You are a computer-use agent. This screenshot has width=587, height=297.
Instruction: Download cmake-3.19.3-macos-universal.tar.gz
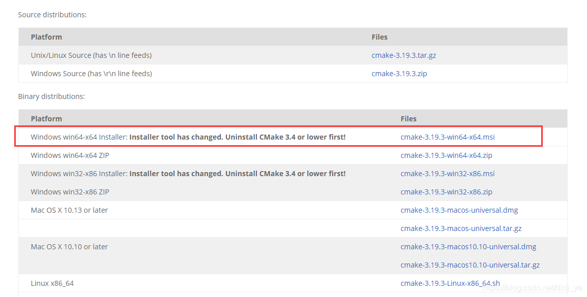coord(461,228)
